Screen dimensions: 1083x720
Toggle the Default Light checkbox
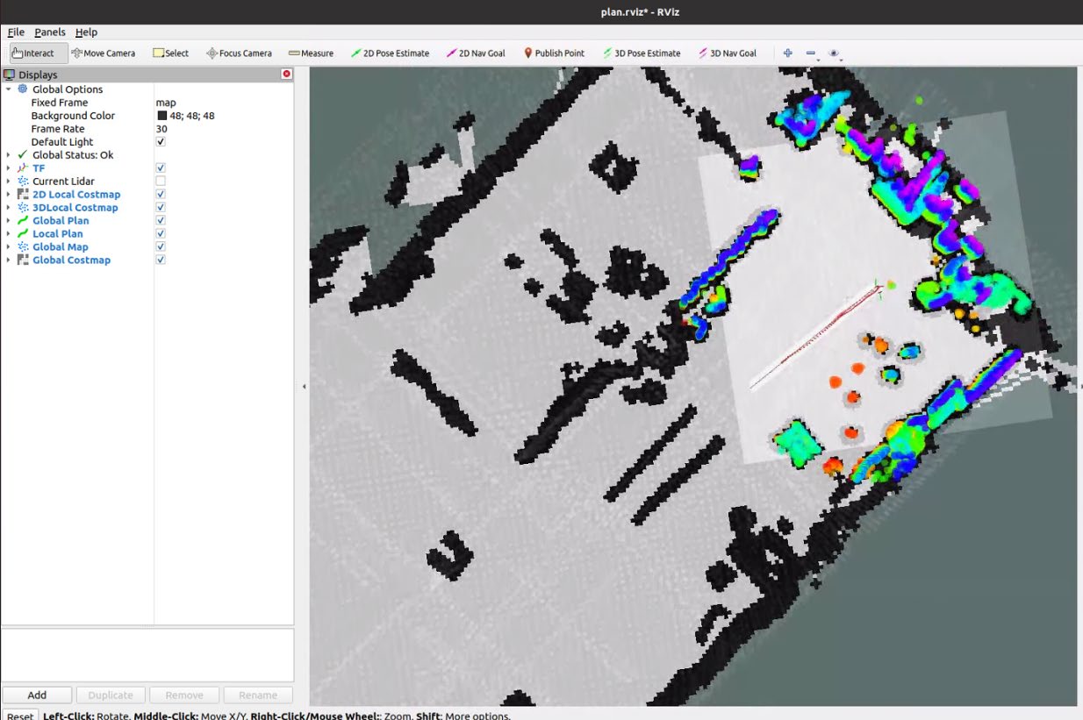[x=161, y=142]
